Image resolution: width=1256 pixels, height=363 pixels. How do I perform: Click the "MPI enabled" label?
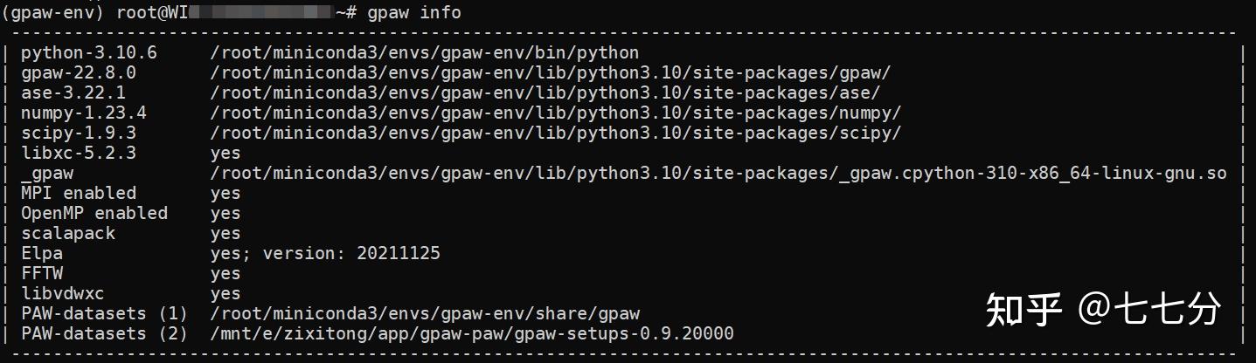tap(79, 193)
